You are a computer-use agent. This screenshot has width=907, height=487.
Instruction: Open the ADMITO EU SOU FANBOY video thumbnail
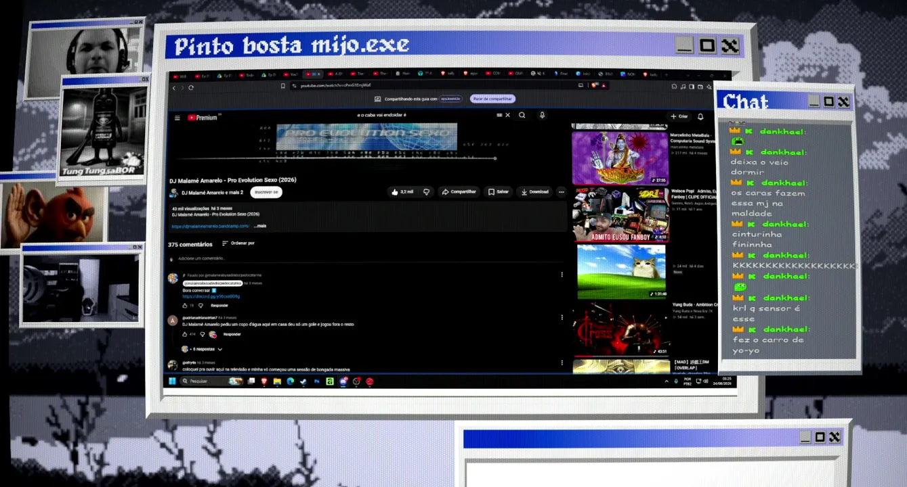(620, 214)
